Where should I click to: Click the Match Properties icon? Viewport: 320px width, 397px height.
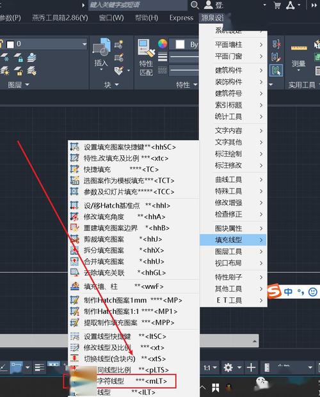click(x=146, y=48)
